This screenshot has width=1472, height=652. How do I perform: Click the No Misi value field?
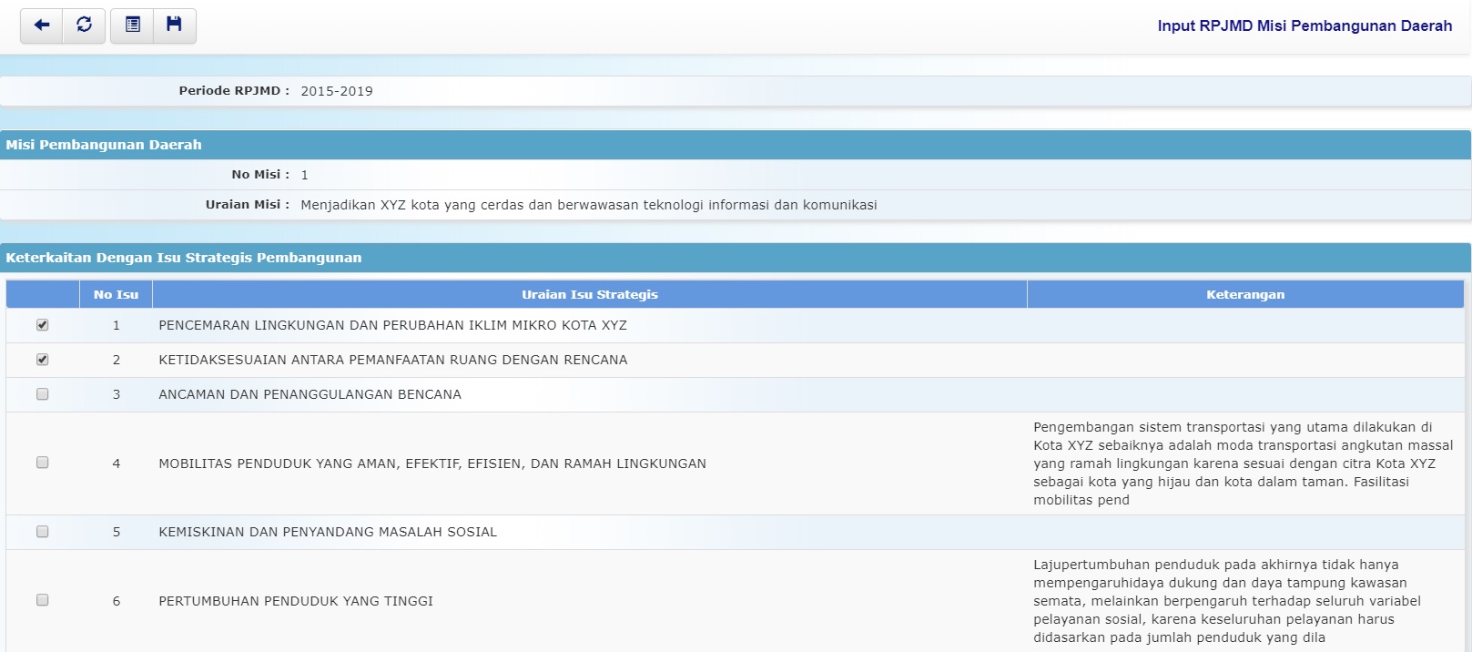click(x=305, y=175)
